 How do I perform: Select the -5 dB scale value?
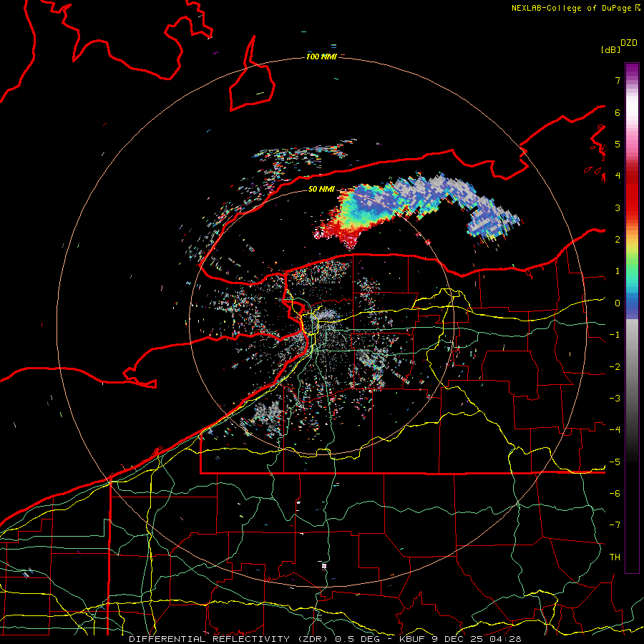click(615, 462)
